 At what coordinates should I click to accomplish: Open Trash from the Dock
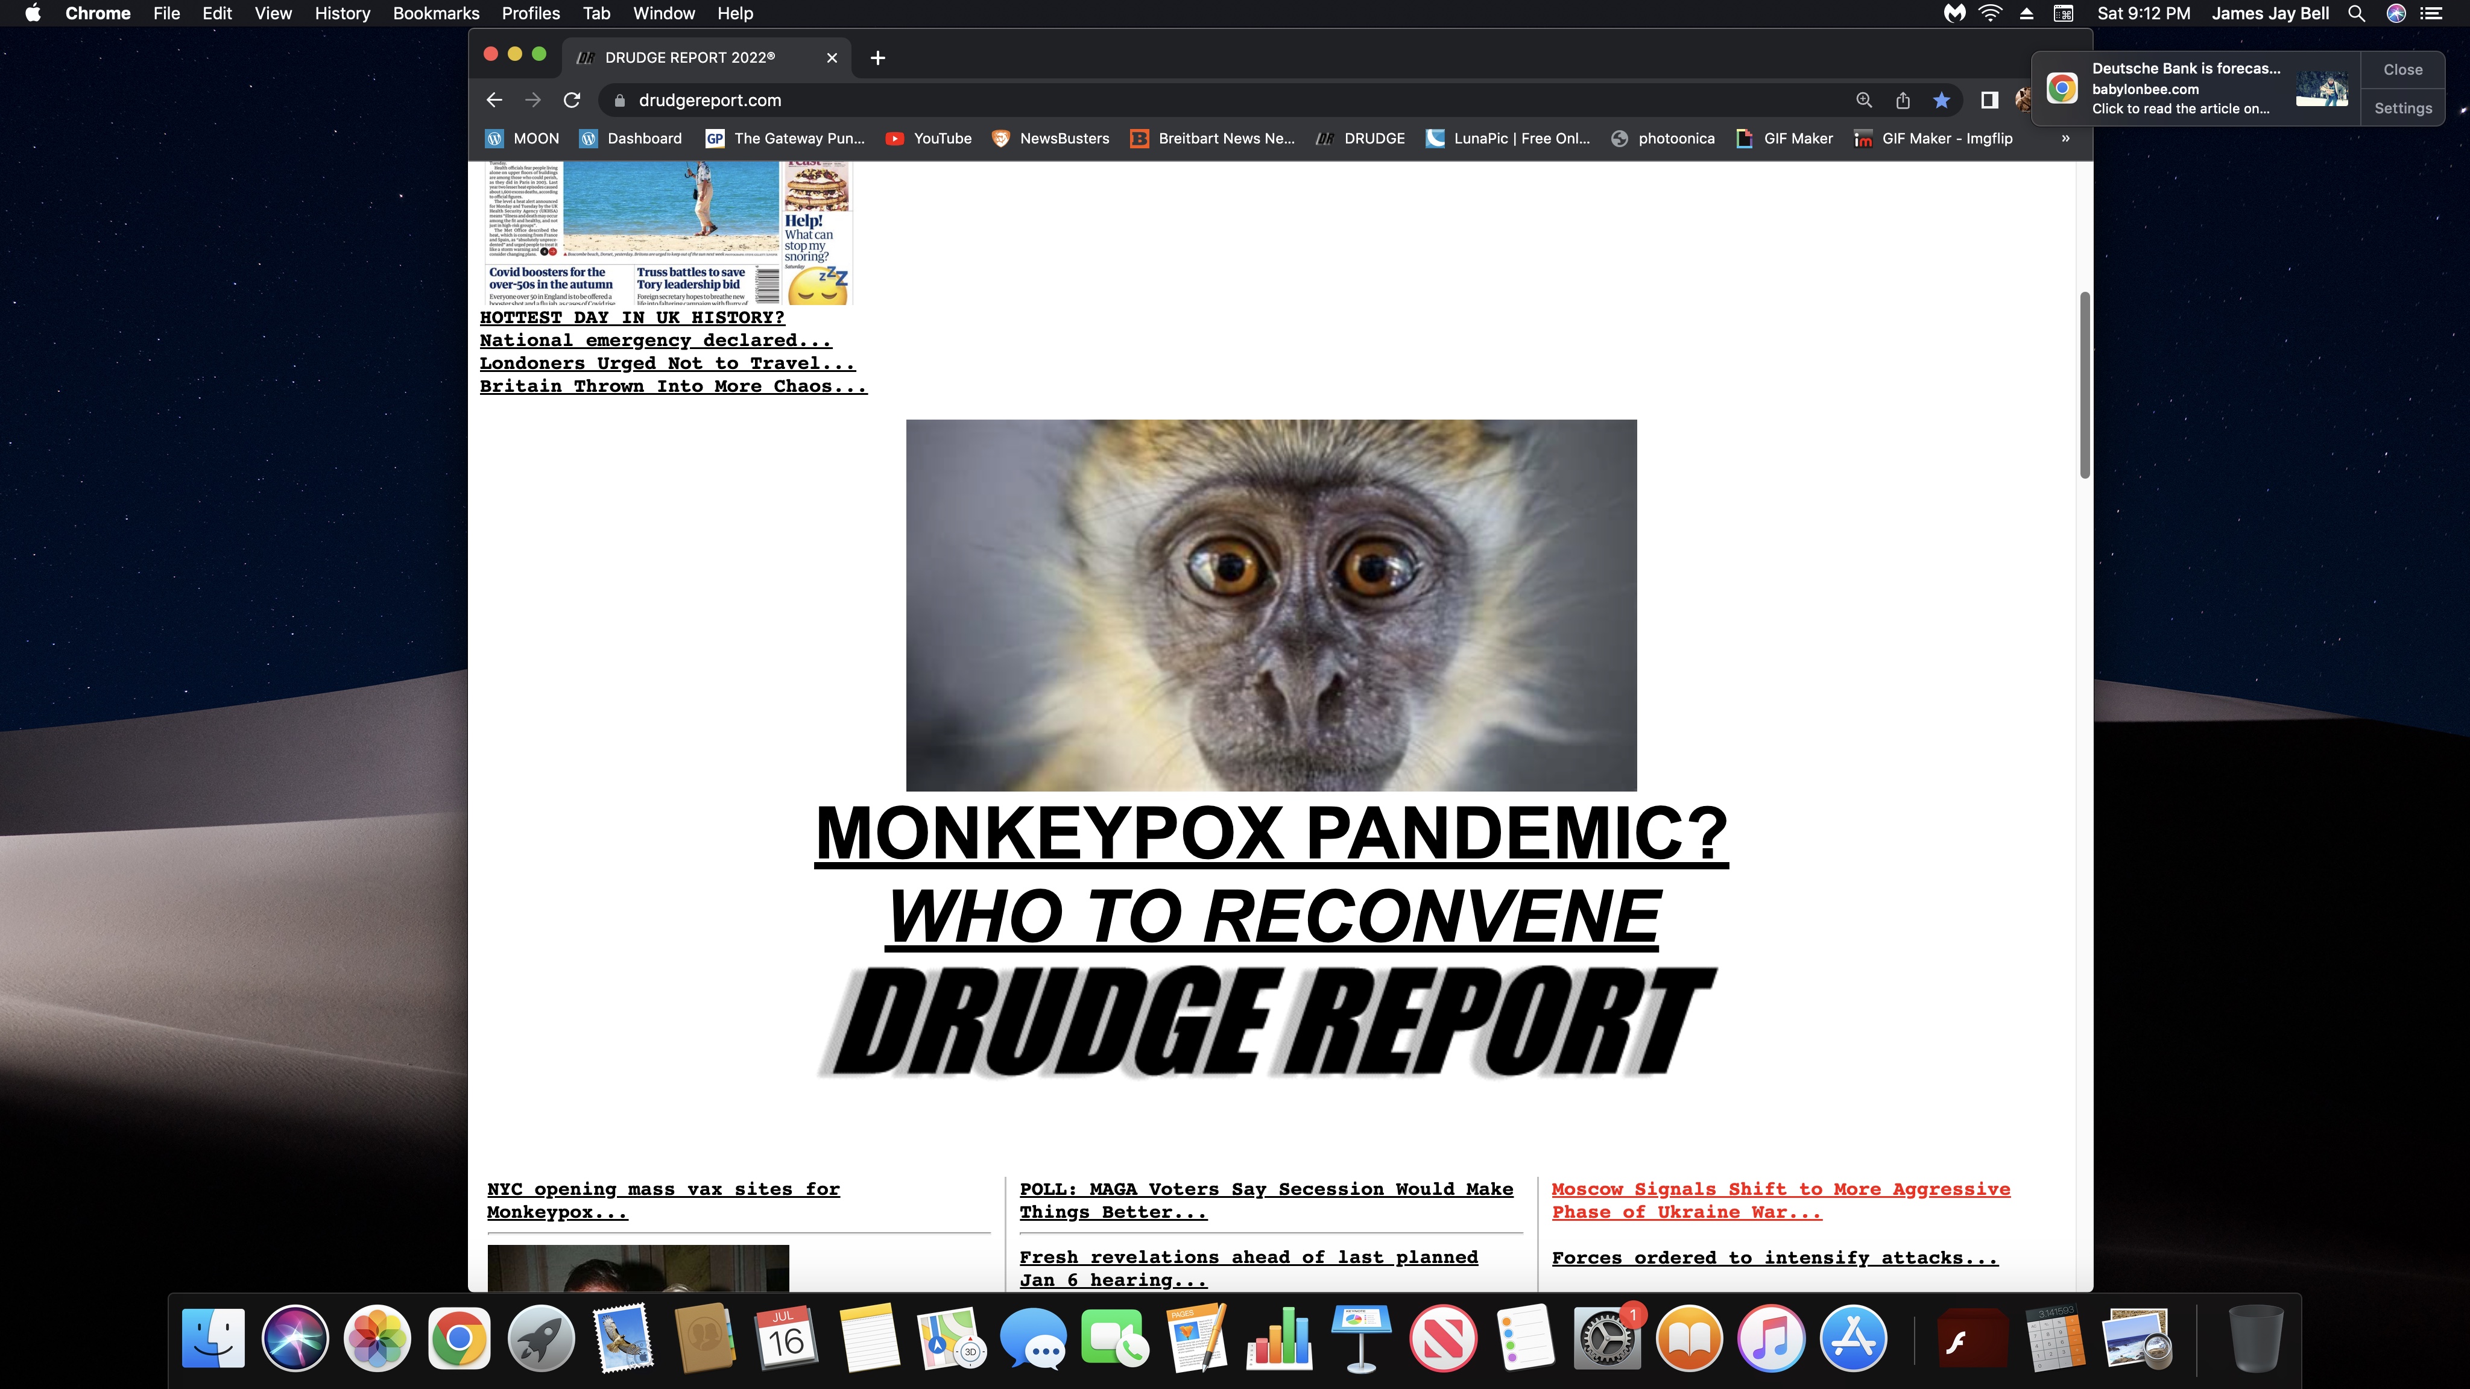pos(2256,1338)
